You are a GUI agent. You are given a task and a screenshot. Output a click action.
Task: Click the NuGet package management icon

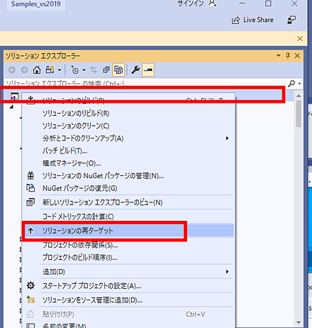(30, 175)
